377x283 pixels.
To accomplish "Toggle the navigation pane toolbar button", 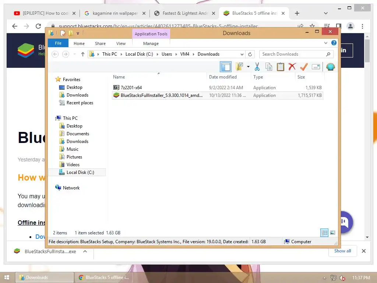I will [x=226, y=67].
